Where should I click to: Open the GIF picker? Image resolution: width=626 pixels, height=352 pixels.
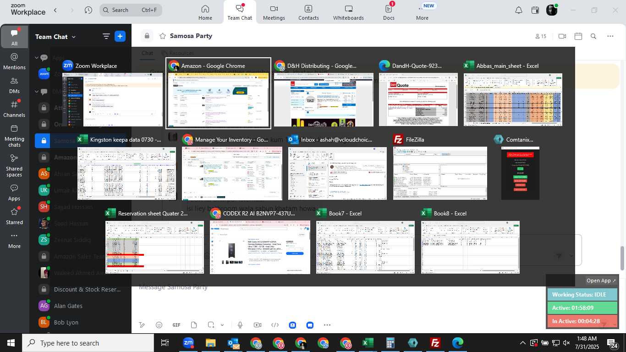(x=176, y=325)
